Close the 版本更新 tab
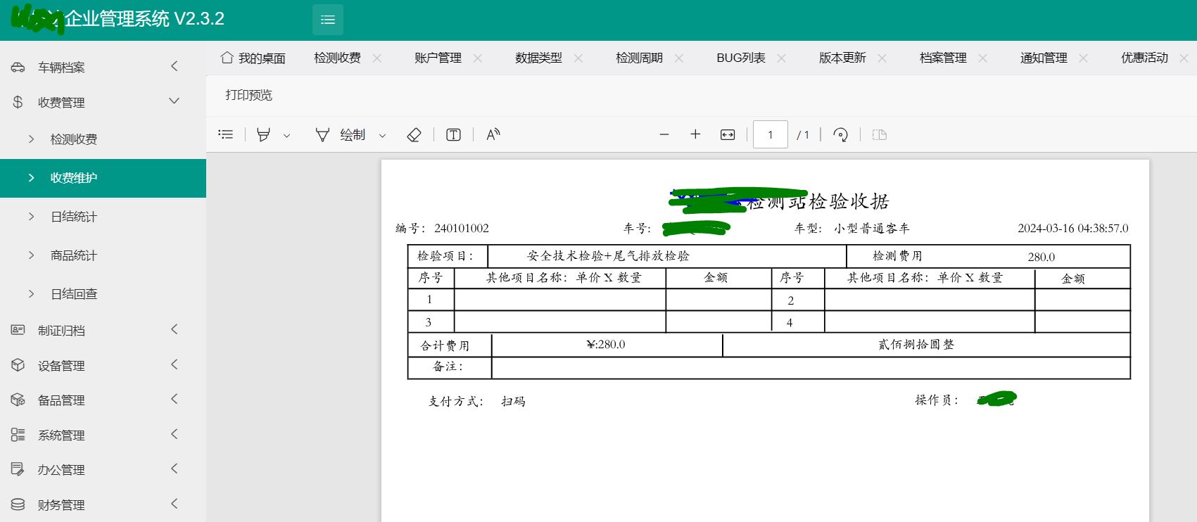Screen dimensions: 1197x522 (882, 58)
